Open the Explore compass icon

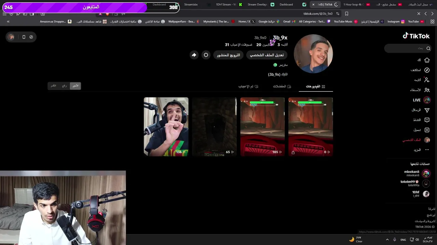click(x=427, y=70)
